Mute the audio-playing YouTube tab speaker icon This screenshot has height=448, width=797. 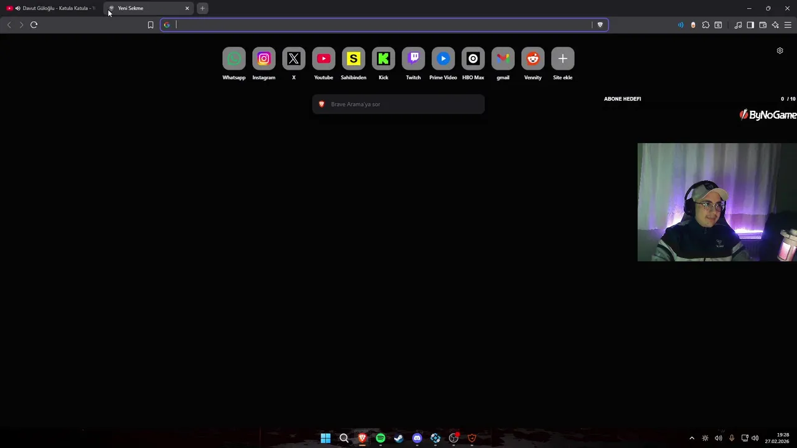(17, 8)
